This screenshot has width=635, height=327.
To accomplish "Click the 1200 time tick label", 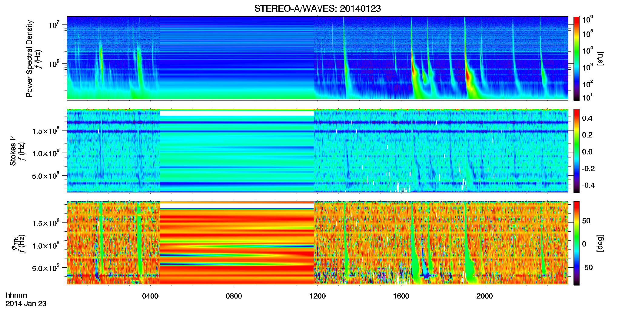I will [x=317, y=296].
